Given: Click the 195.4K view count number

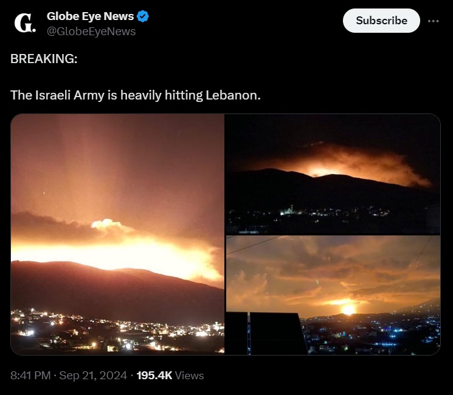Looking at the screenshot, I should (x=154, y=376).
